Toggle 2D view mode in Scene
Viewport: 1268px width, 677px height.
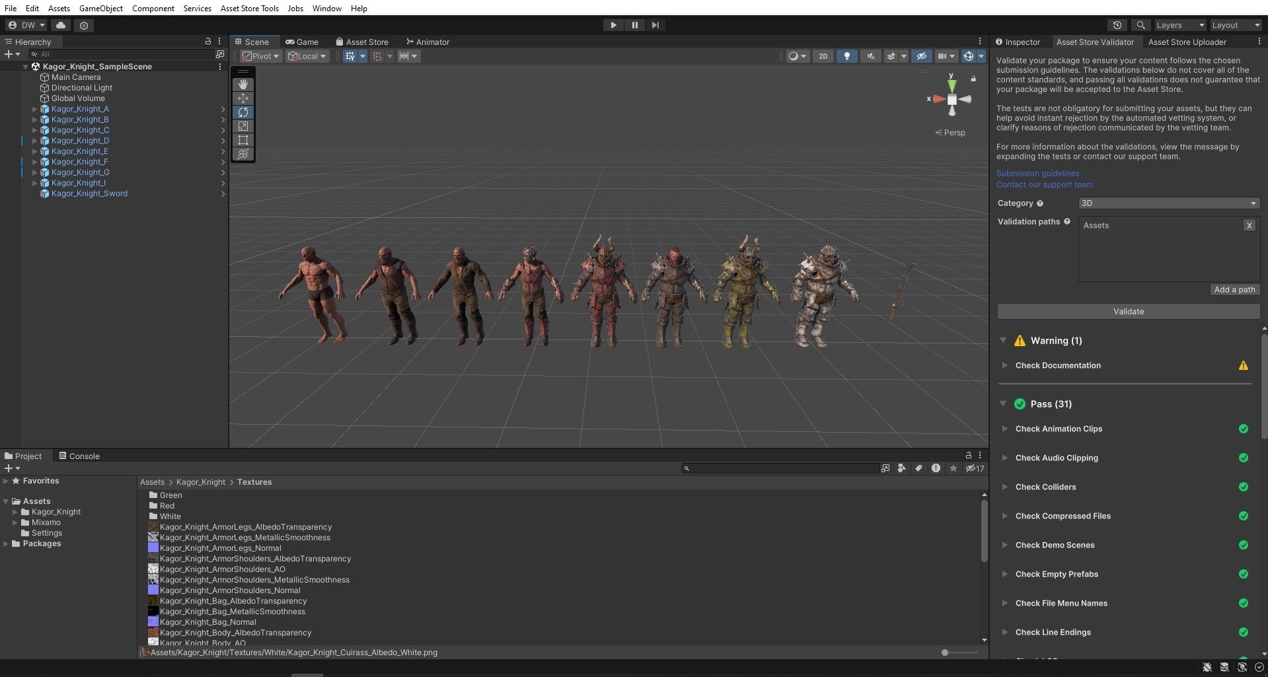823,56
